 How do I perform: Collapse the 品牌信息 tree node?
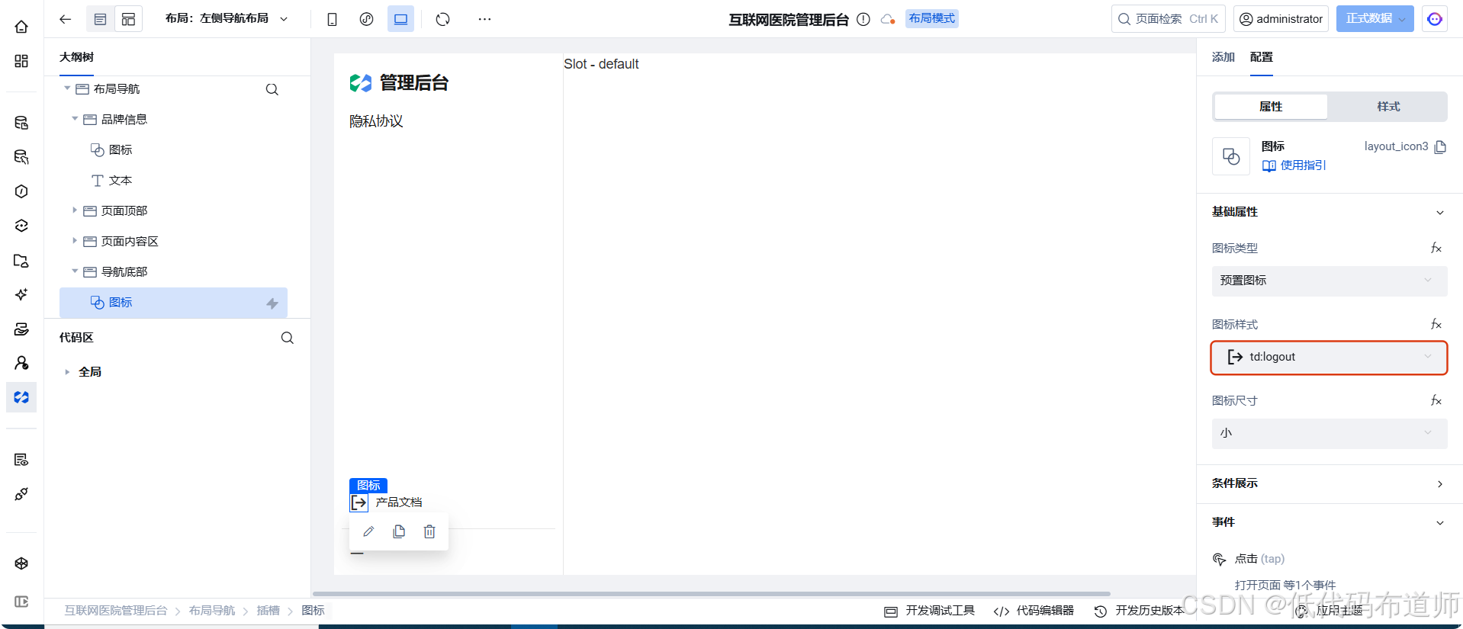pos(75,118)
